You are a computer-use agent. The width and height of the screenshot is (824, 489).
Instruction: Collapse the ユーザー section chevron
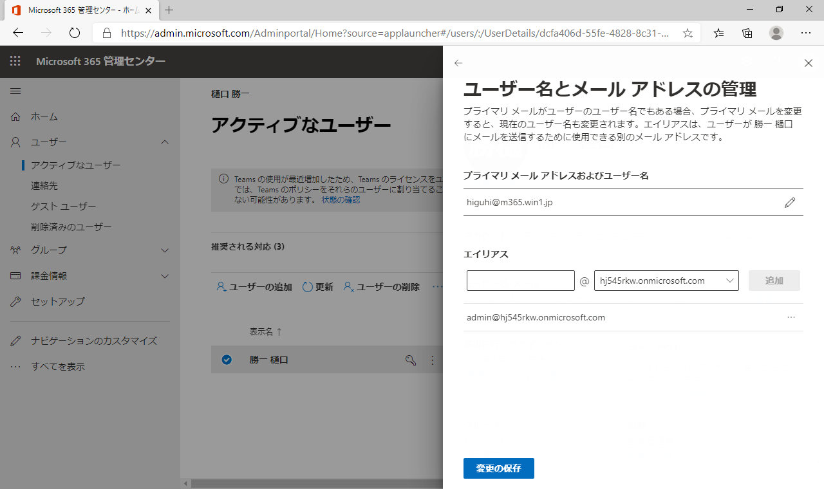165,142
